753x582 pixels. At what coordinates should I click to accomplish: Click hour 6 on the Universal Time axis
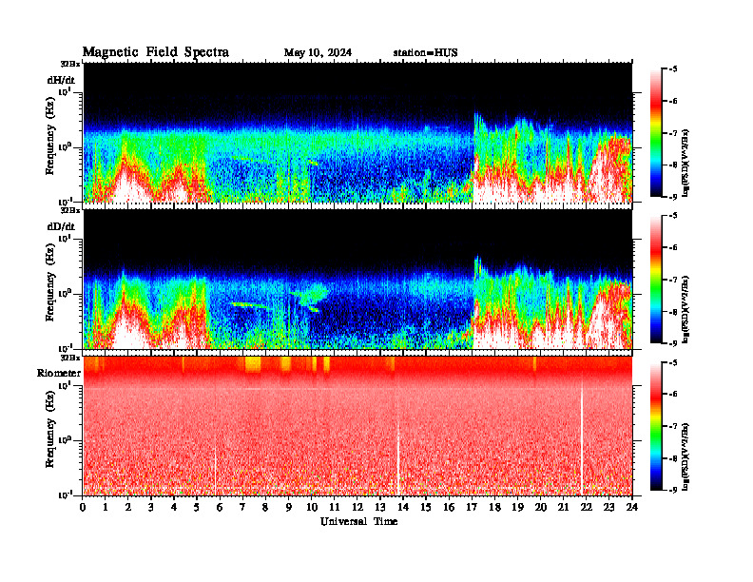coord(221,507)
